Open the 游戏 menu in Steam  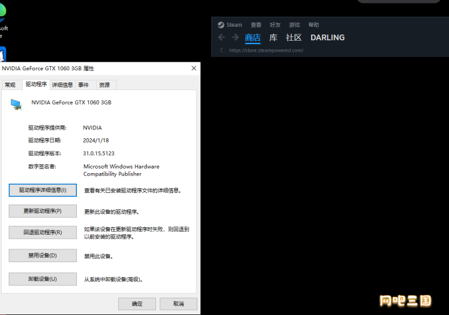294,25
